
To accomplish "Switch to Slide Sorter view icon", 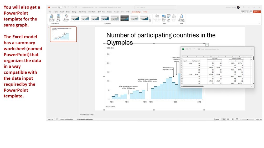I will pos(228,119).
